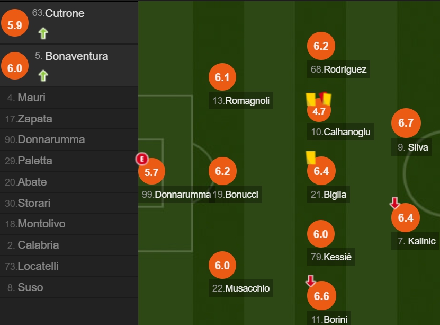Select Montolivo in the bench list
440x325 pixels.
pos(69,224)
